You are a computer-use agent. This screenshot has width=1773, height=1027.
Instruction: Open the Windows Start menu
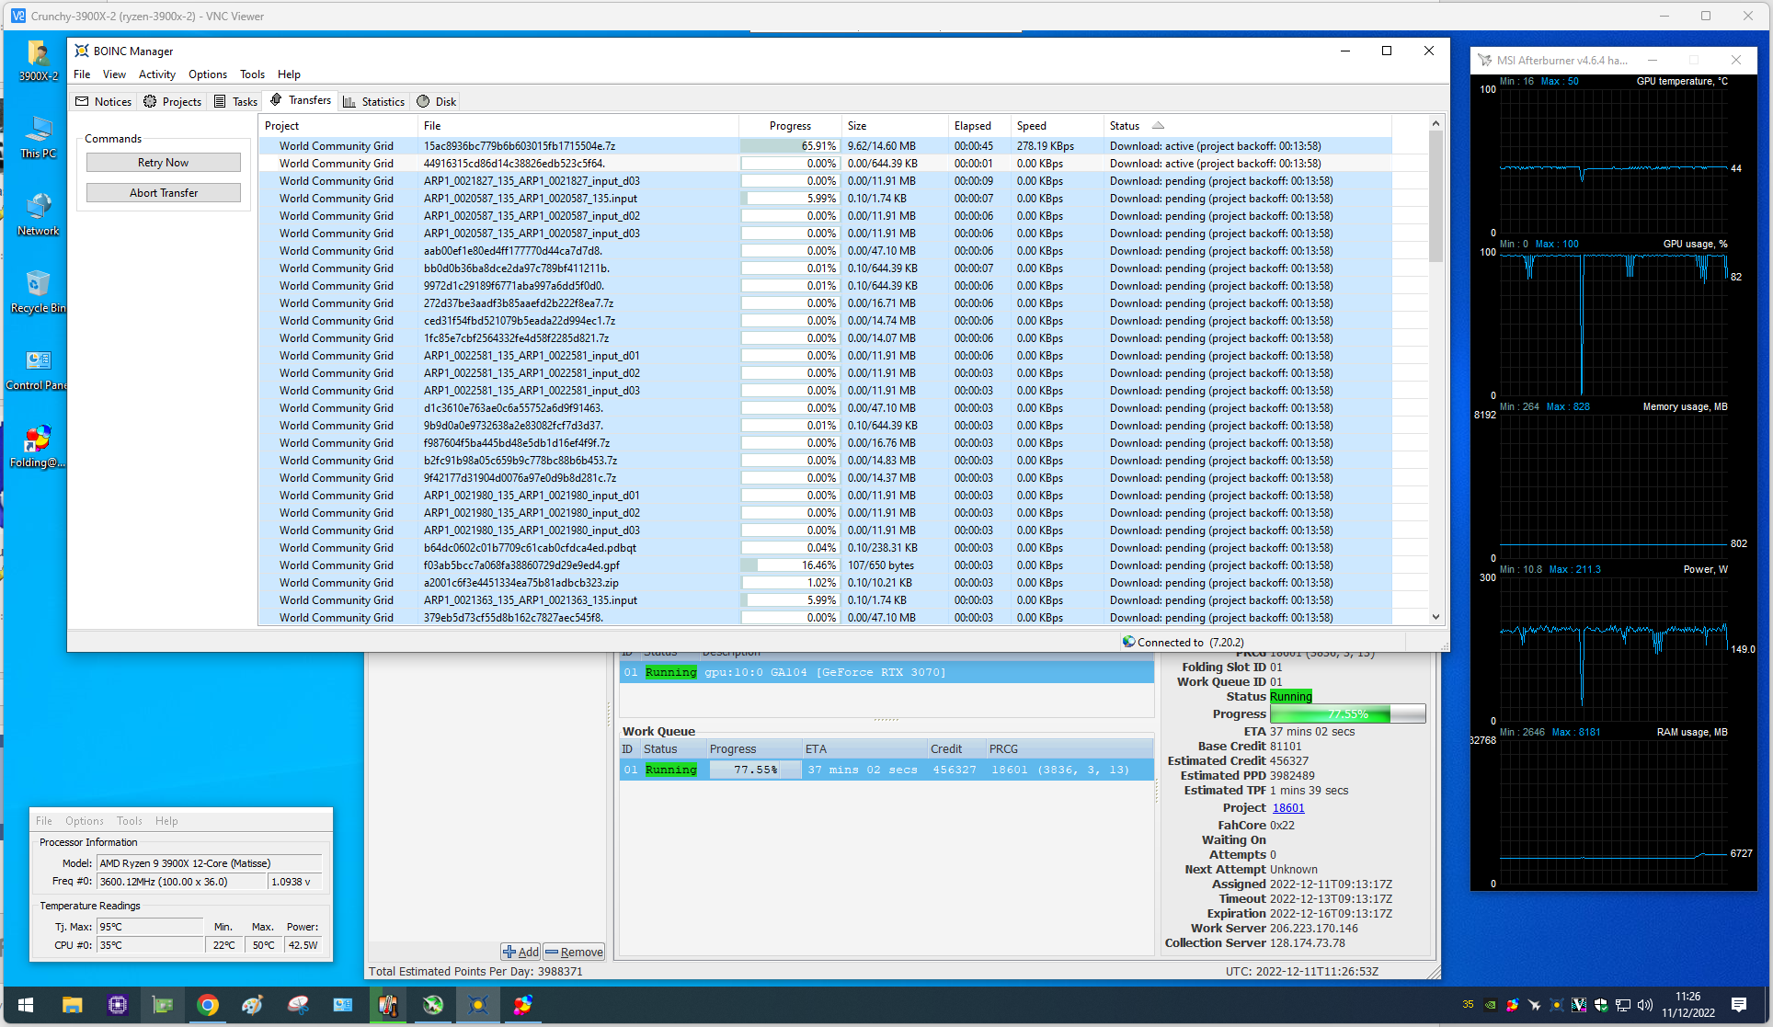(26, 1005)
